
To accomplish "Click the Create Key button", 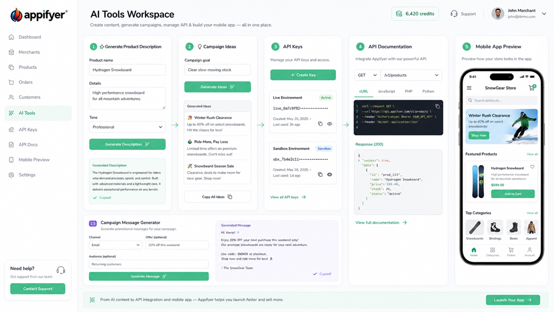I will (303, 75).
